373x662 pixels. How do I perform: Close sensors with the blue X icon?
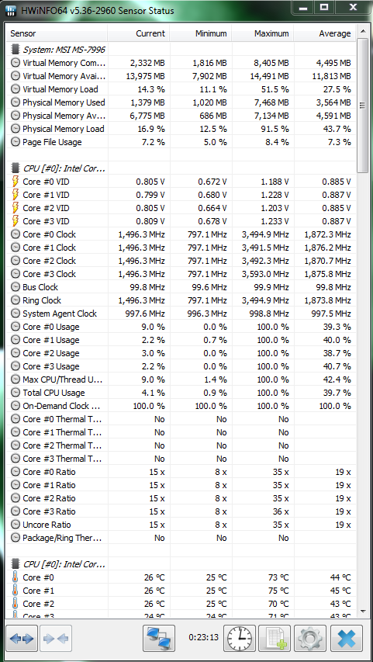click(347, 639)
